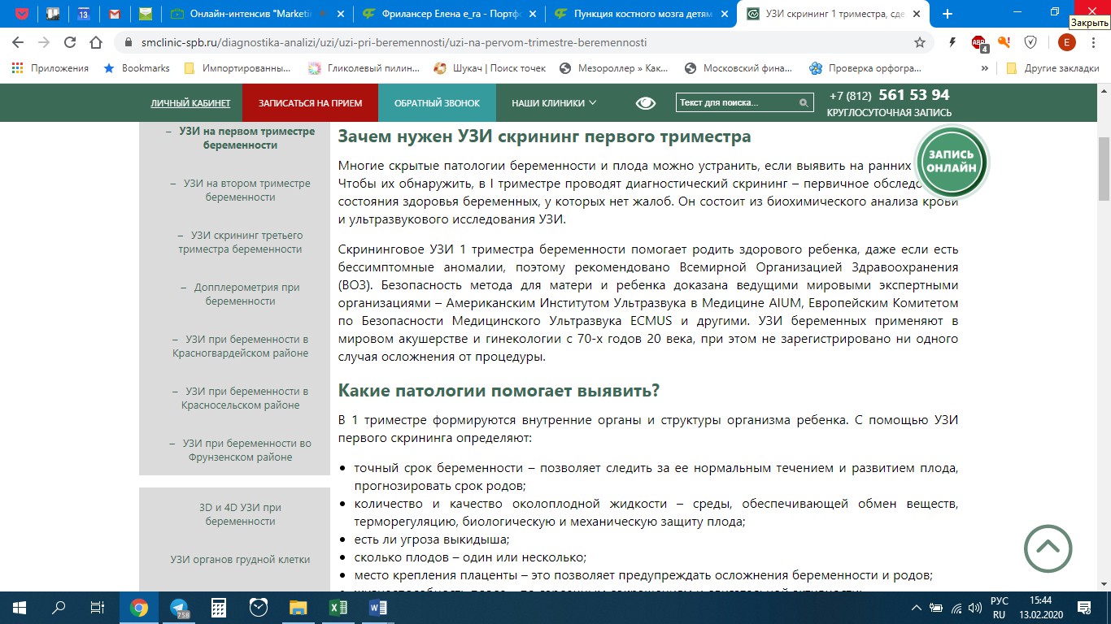The image size is (1111, 624).
Task: Open Calculator from the taskbar
Action: point(218,608)
